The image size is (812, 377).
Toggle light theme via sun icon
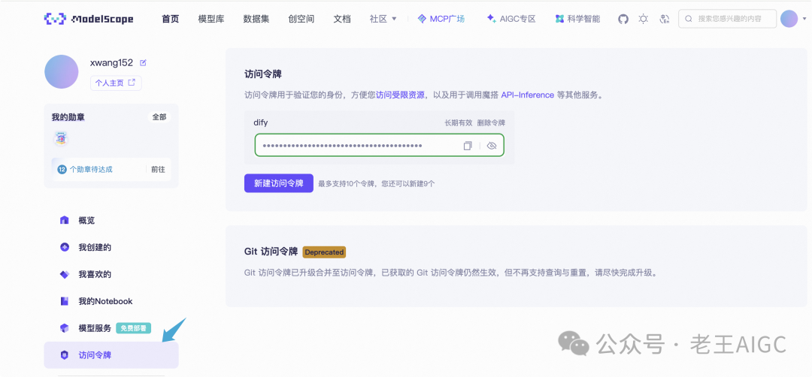[x=643, y=19]
